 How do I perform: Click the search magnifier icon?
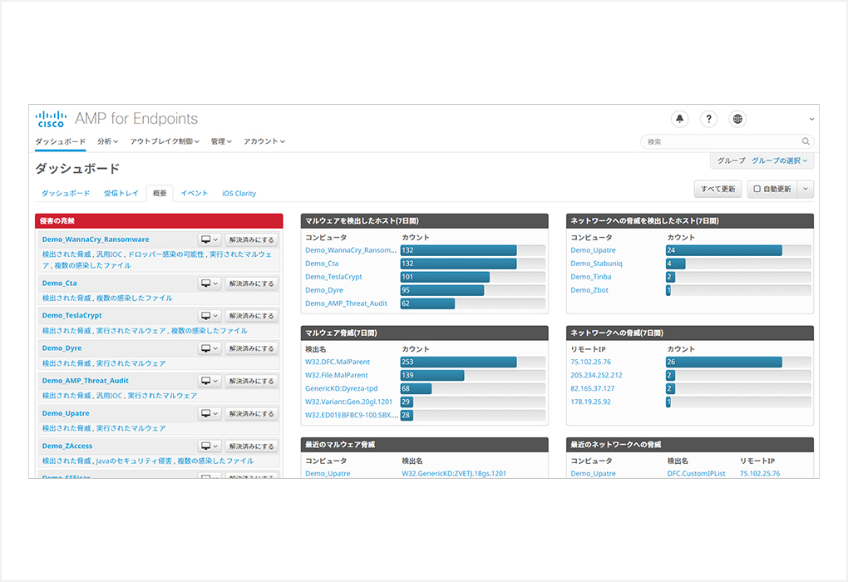tap(806, 141)
